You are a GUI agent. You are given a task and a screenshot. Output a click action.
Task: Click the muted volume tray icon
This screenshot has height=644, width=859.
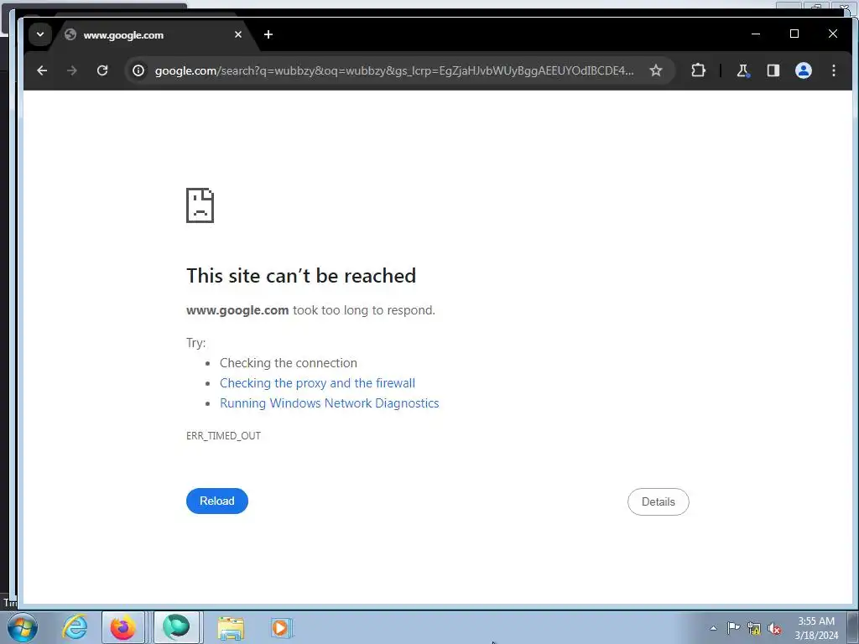tap(774, 628)
